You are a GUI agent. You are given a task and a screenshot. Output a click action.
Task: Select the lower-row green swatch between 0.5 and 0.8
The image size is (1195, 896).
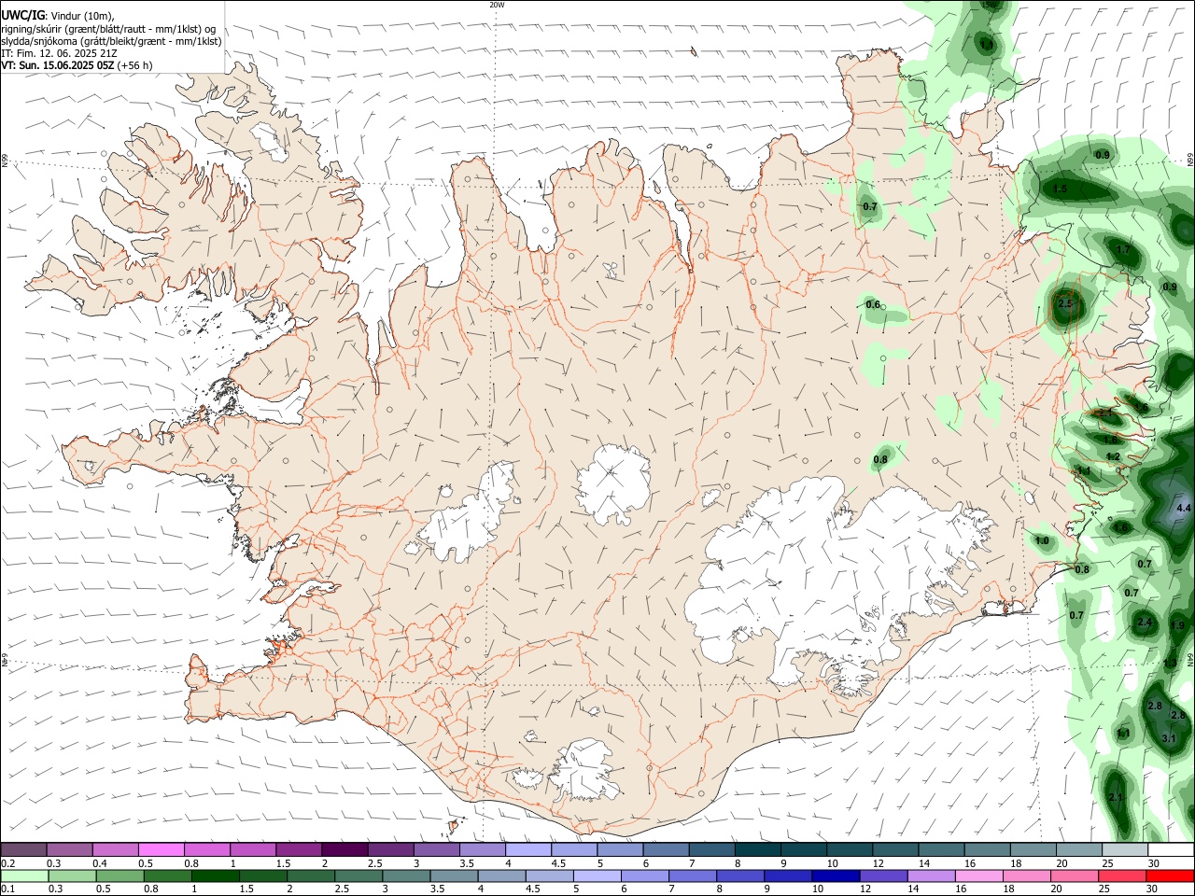tap(120, 876)
